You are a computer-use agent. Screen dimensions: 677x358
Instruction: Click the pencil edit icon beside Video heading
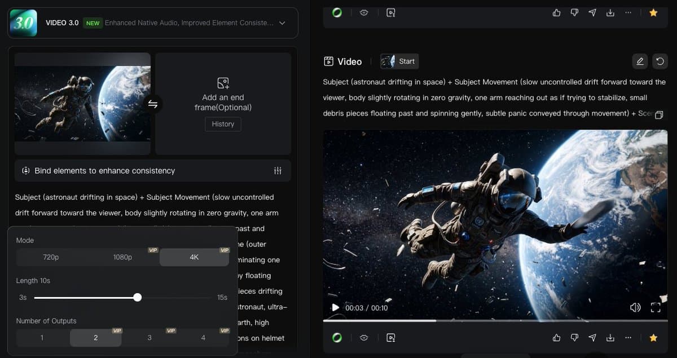(x=639, y=61)
